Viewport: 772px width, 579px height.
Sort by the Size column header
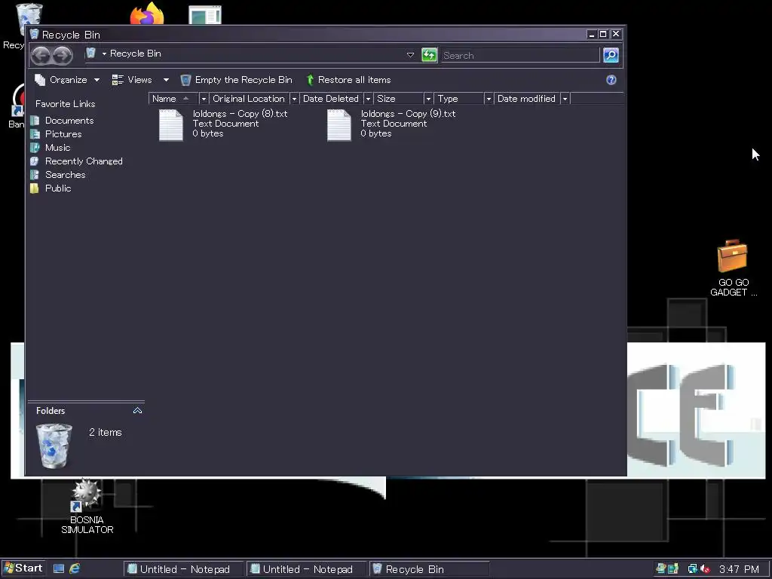(398, 99)
